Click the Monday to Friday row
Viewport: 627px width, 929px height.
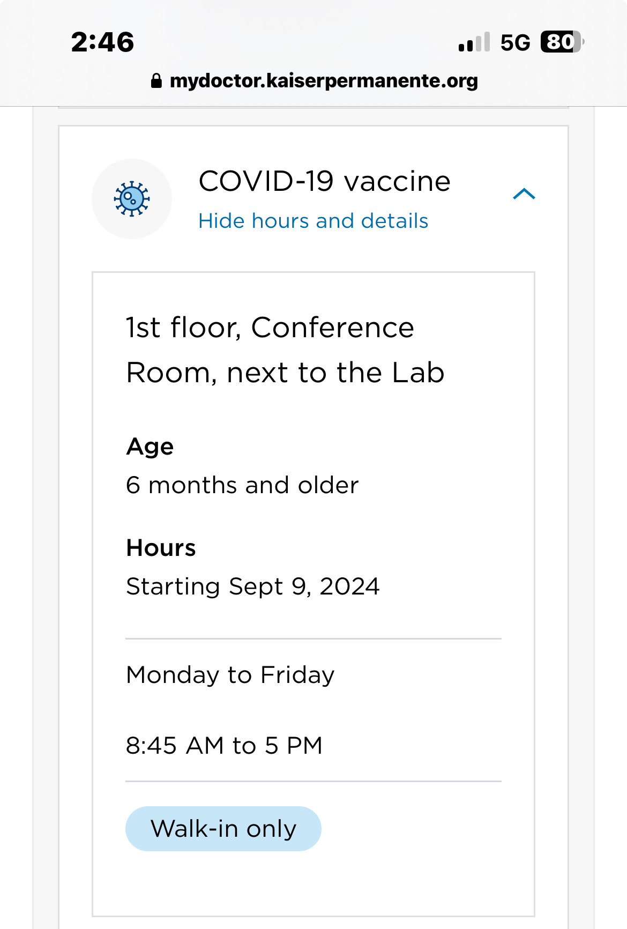click(x=313, y=675)
